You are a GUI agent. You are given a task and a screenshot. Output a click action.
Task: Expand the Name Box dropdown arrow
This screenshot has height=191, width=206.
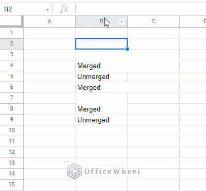(x=47, y=9)
